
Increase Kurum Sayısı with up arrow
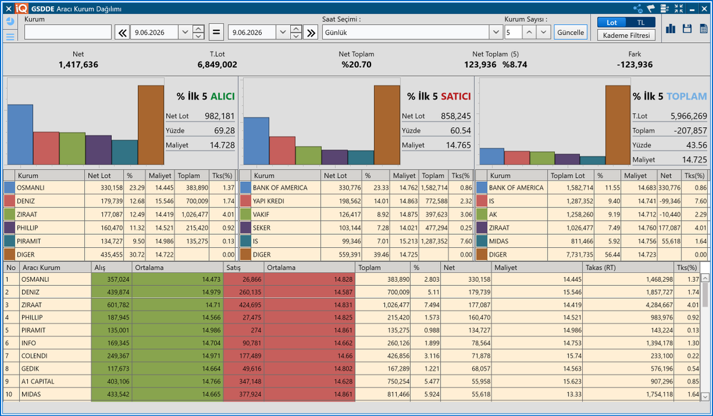point(529,33)
